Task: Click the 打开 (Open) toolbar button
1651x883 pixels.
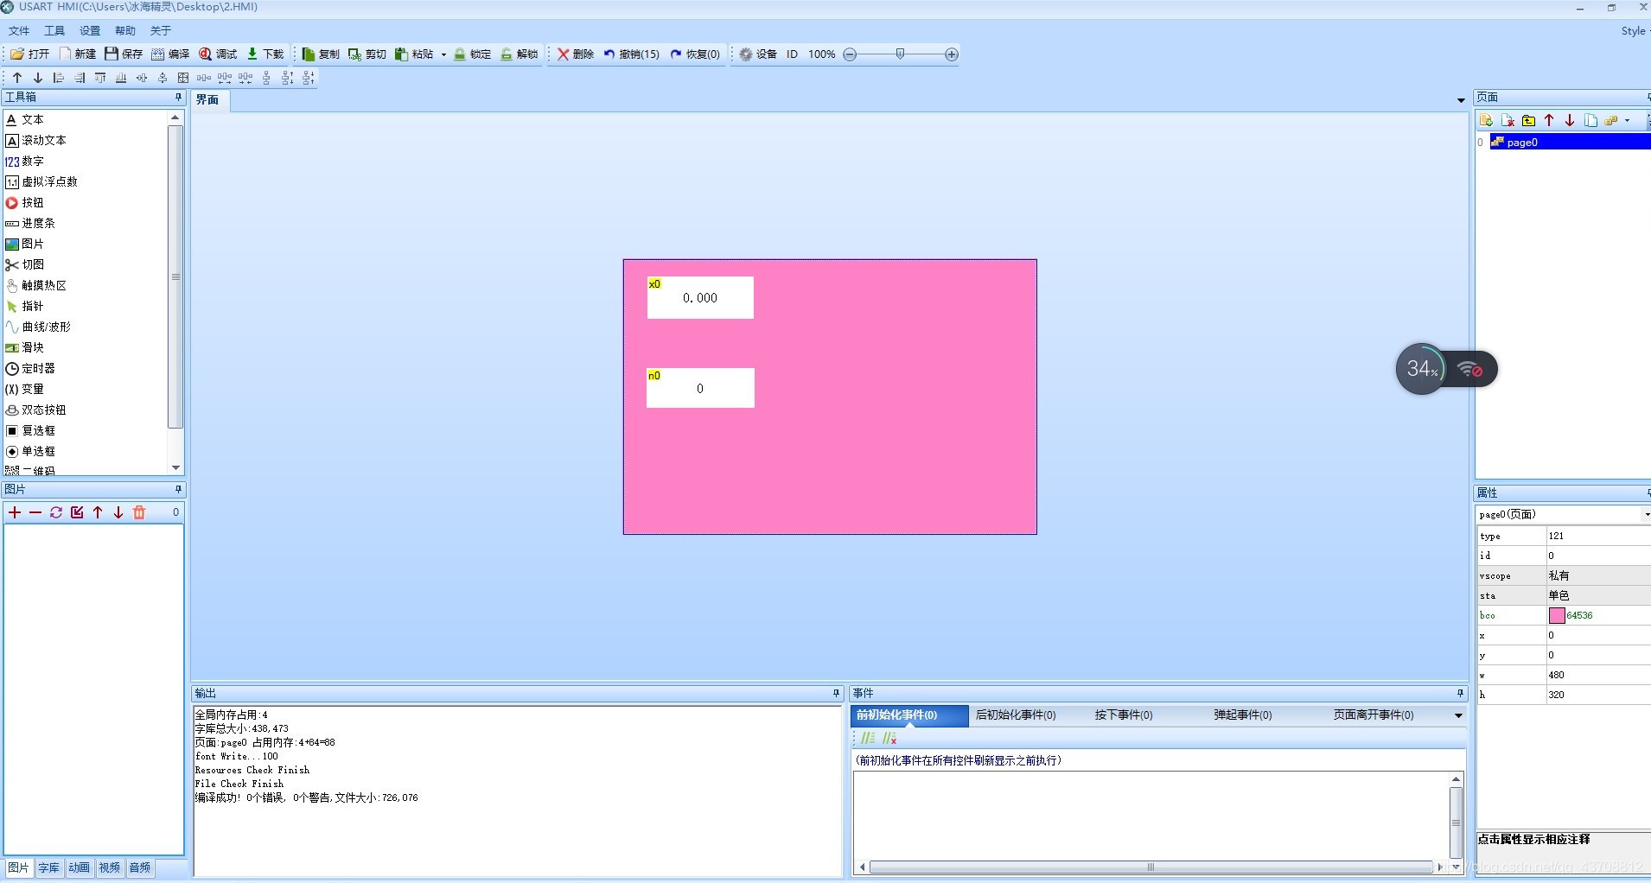Action: tap(30, 54)
